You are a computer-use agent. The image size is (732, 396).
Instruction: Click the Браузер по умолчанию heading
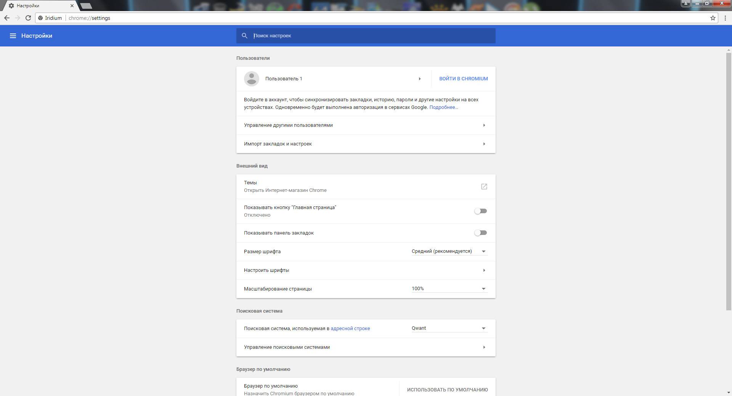[263, 369]
